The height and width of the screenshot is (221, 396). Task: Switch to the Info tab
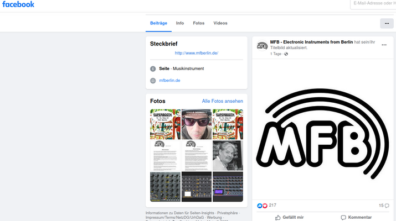pyautogui.click(x=180, y=23)
